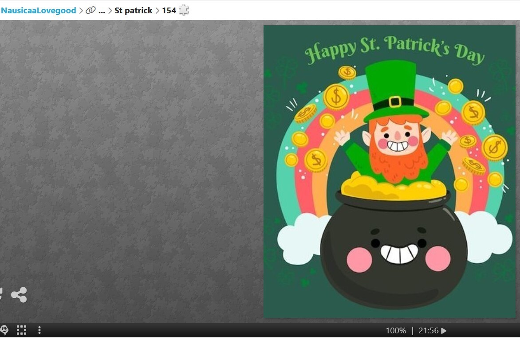Click the 21:56 timer text
Viewport: 520px width, 340px height.
tap(429, 331)
